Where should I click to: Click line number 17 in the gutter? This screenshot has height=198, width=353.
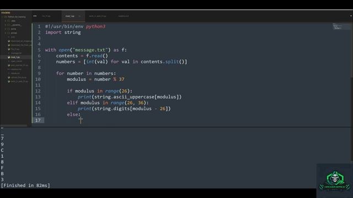(x=38, y=120)
